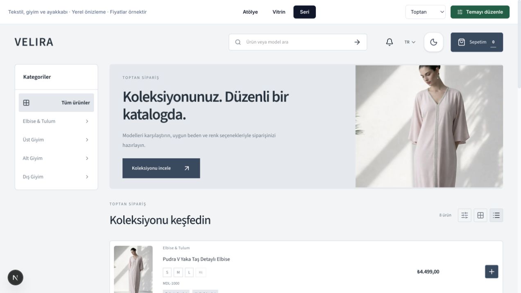The height and width of the screenshot is (293, 521).
Task: Open filter sliders icon near 8 ürün
Action: [x=464, y=215]
